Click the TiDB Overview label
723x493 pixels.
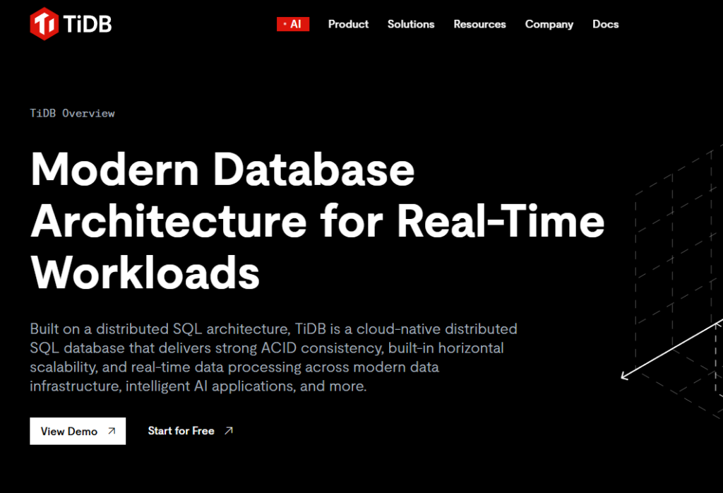73,114
